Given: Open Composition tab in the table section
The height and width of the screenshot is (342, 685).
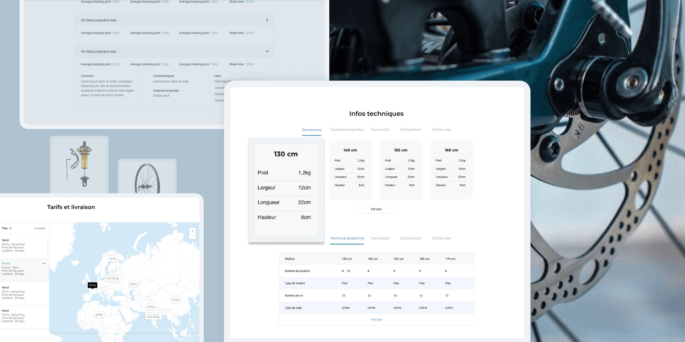Looking at the screenshot, I should pyautogui.click(x=410, y=238).
